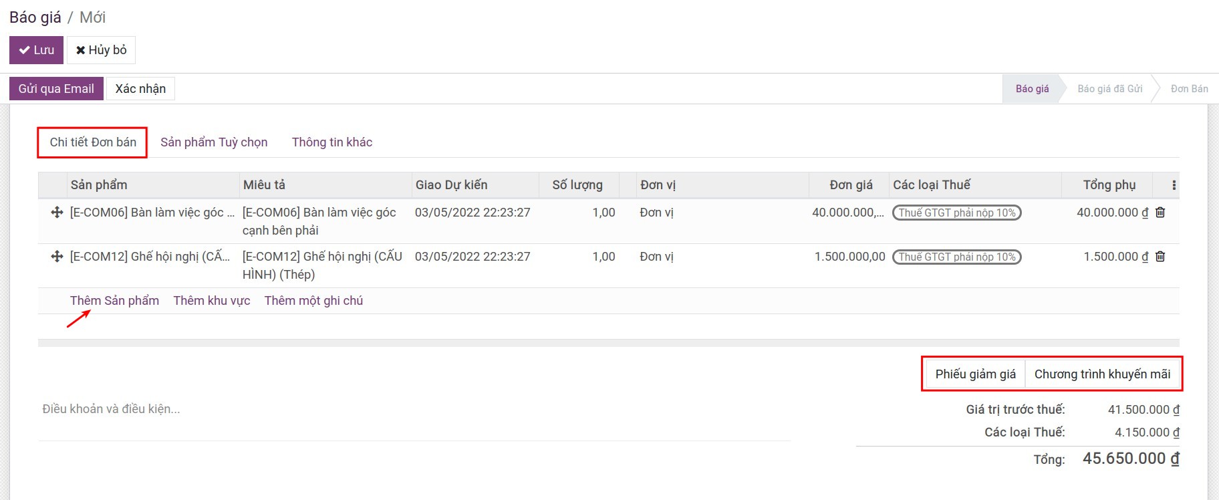Image resolution: width=1219 pixels, height=500 pixels.
Task: Confirm the order with Xác nhận
Action: point(140,89)
